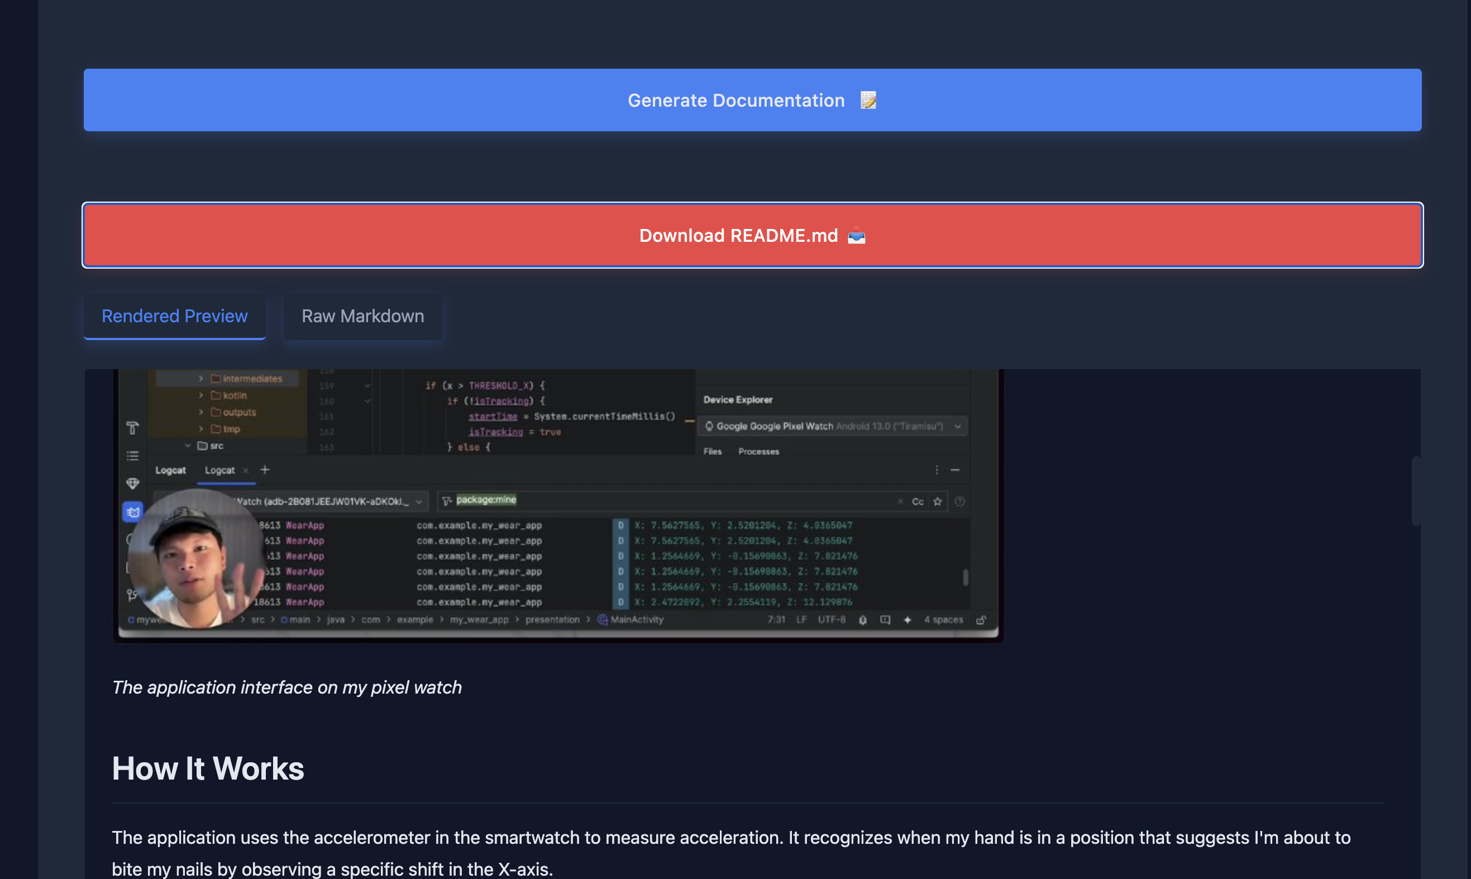Image resolution: width=1471 pixels, height=879 pixels.
Task: Click the gem icon in IDE sidebar
Action: tap(133, 483)
